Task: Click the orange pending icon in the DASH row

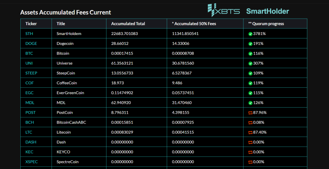Action: click(x=250, y=142)
